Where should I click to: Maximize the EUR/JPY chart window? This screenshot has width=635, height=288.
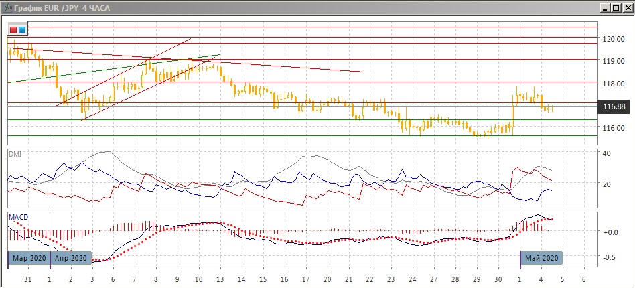[x=615, y=7]
